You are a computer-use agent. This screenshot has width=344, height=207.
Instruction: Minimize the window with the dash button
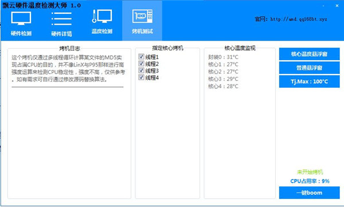coord(323,6)
